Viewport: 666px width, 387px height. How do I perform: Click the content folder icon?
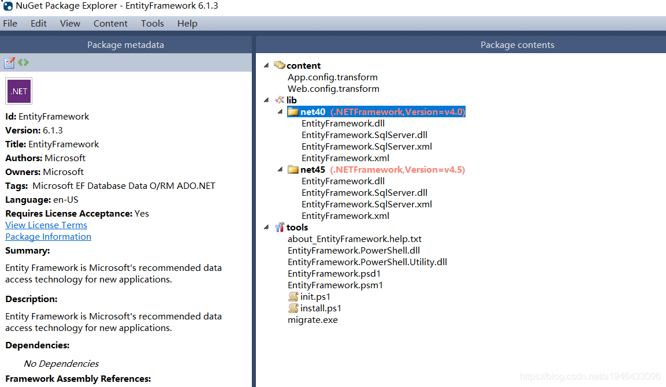(280, 65)
